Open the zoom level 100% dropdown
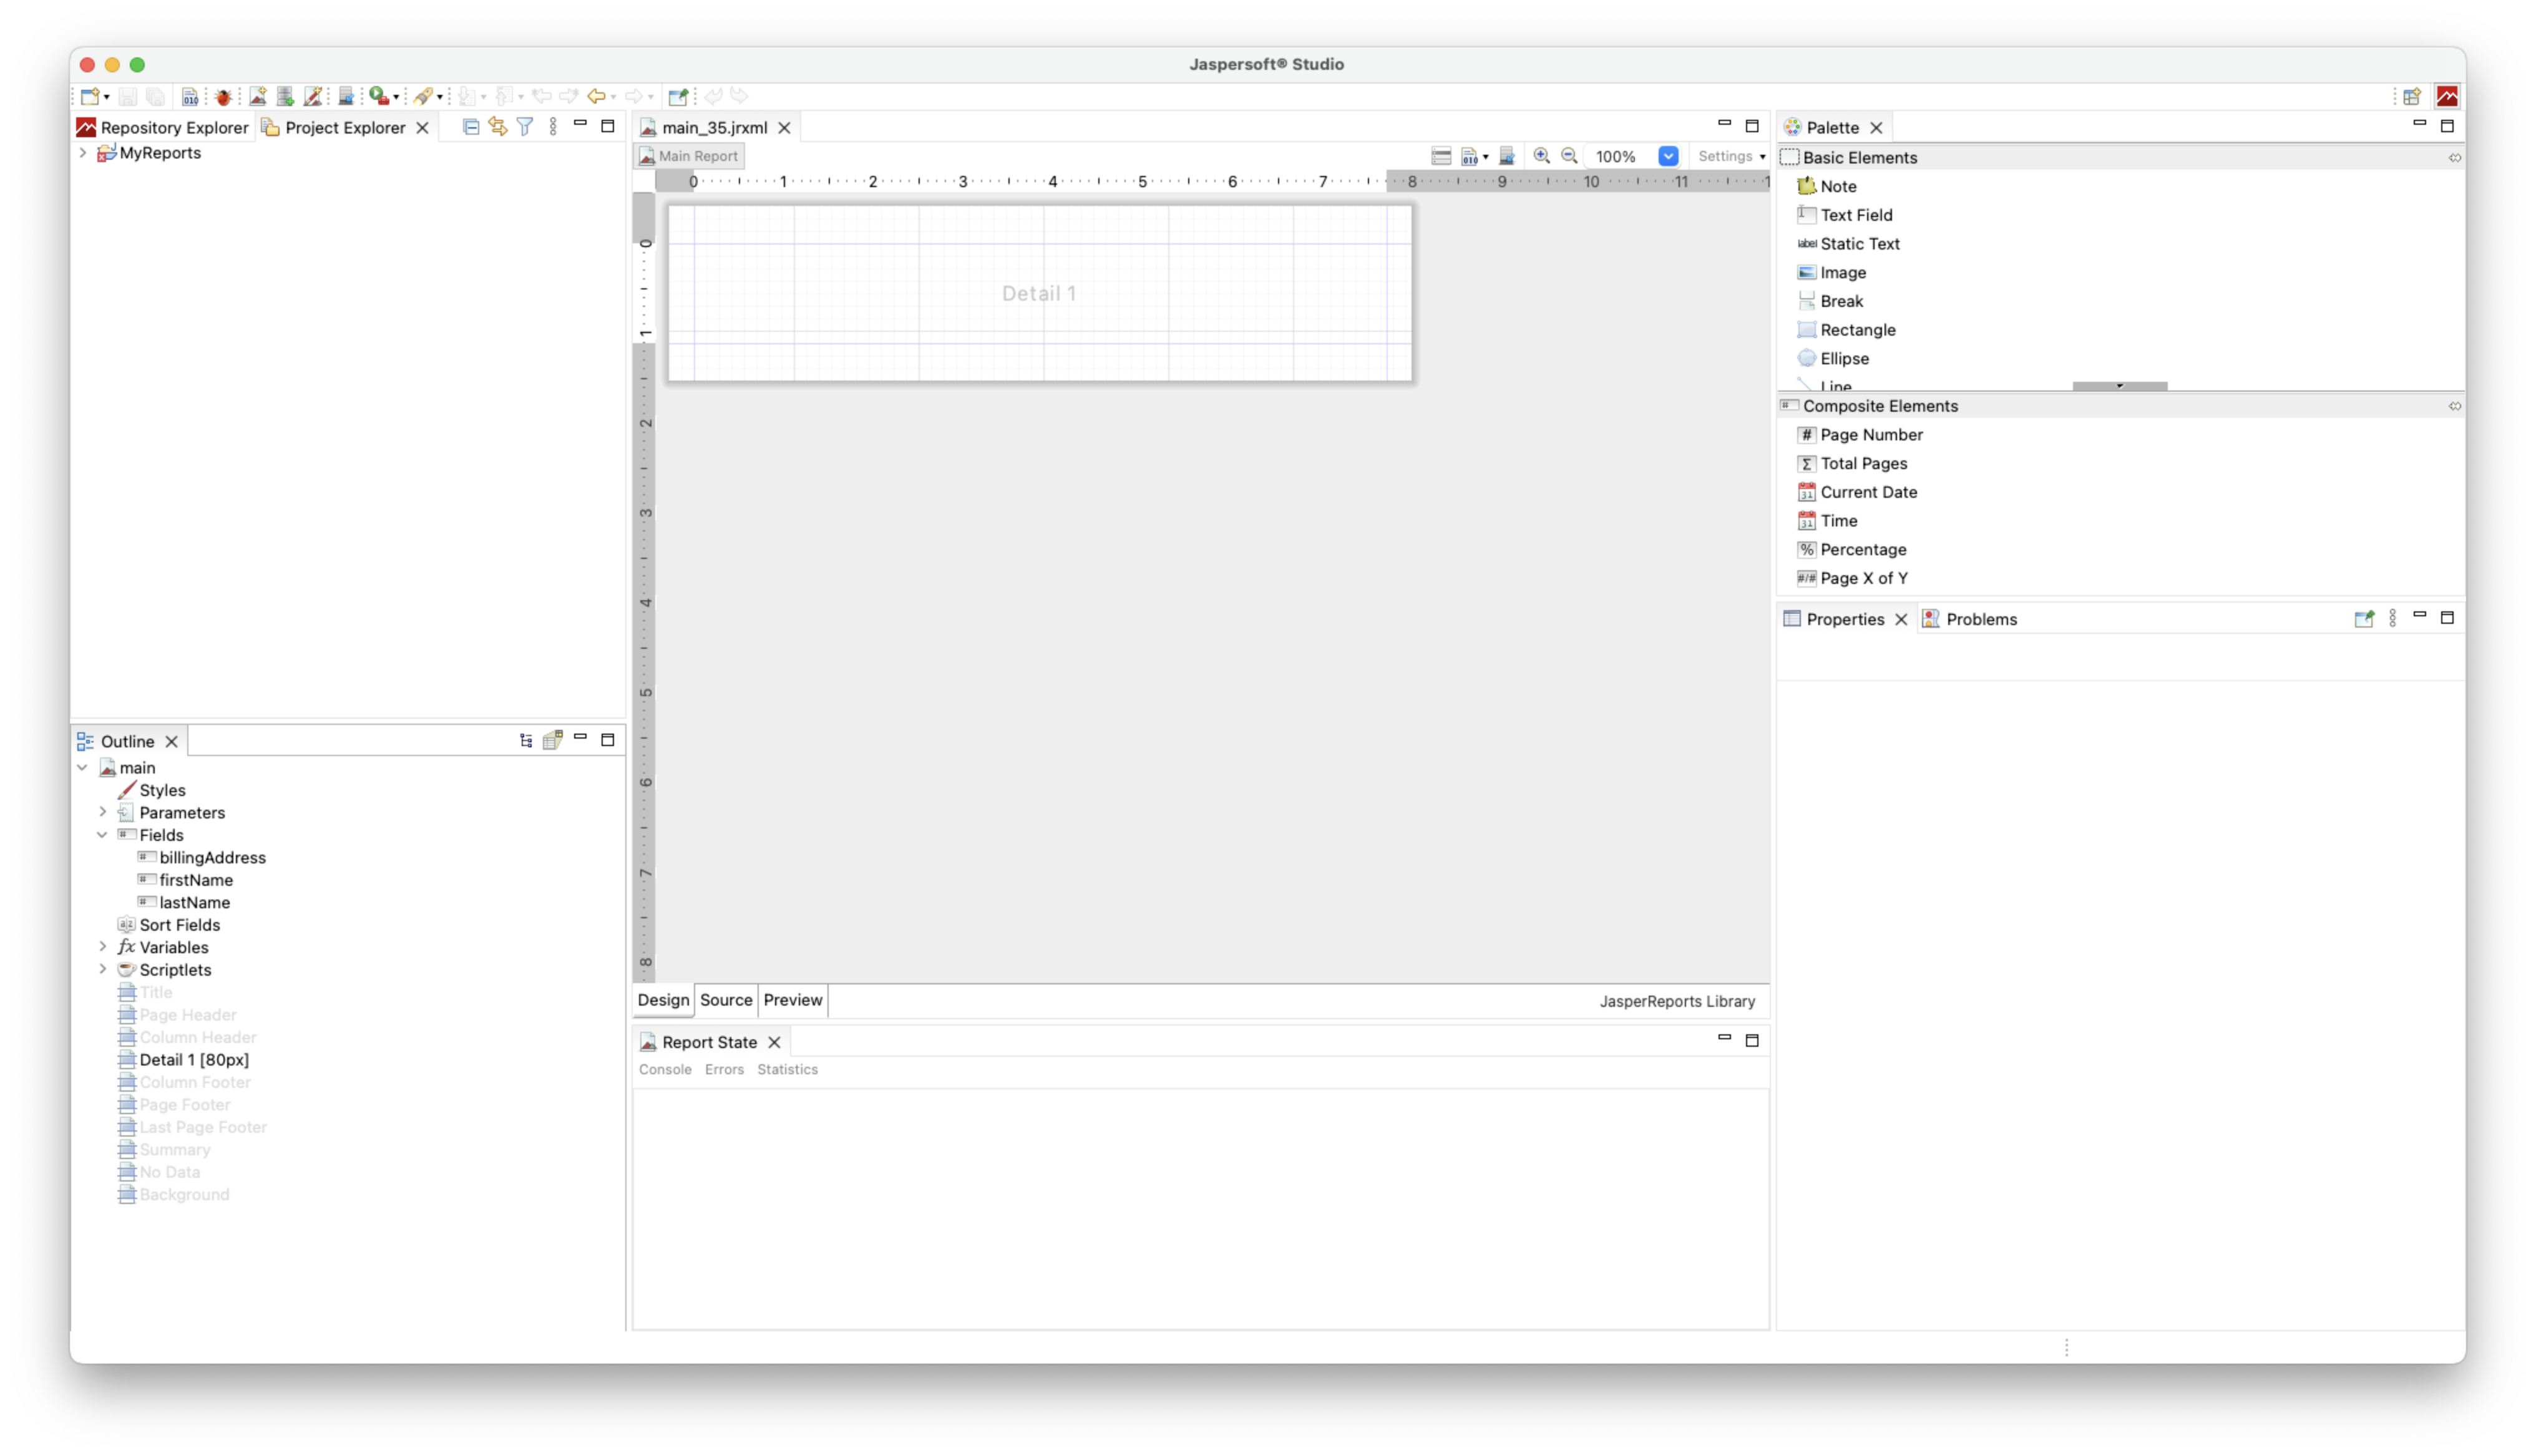The width and height of the screenshot is (2536, 1456). (1667, 156)
